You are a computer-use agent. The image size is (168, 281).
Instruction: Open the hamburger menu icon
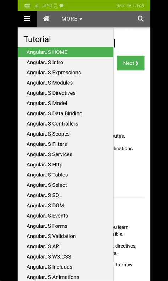click(x=27, y=18)
